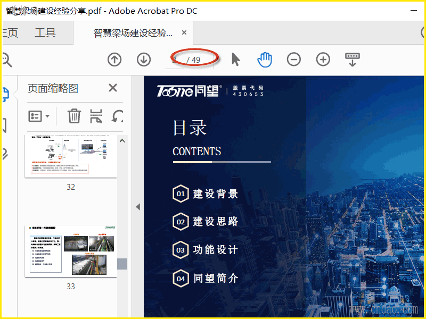Collapse the navigation pane with left arrow
This screenshot has height=319, width=426.
pyautogui.click(x=138, y=207)
